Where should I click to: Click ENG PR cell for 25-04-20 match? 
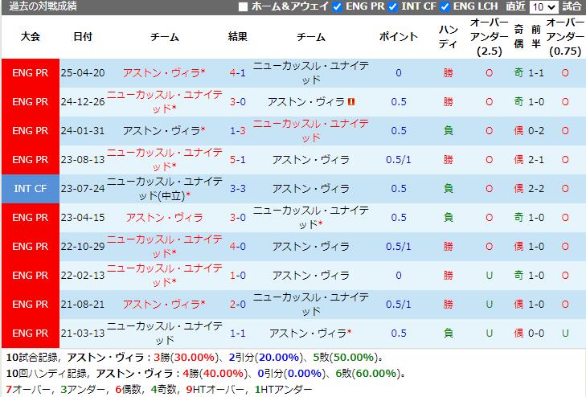(31, 73)
